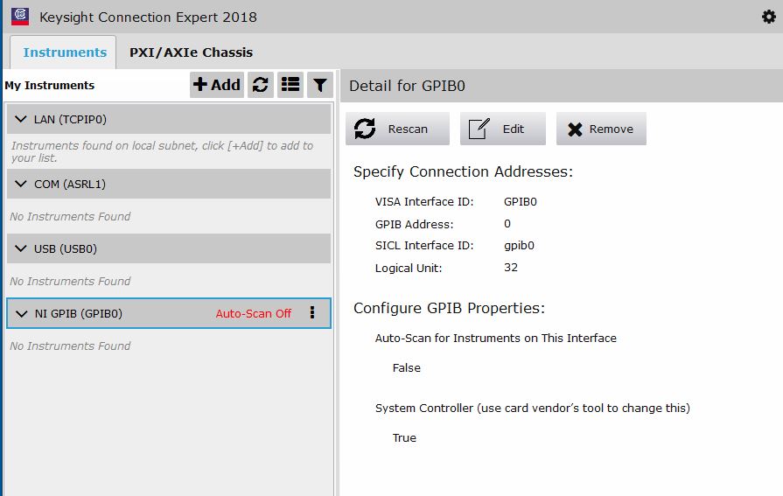Edit the GPIB0 interface settings

[x=503, y=129]
